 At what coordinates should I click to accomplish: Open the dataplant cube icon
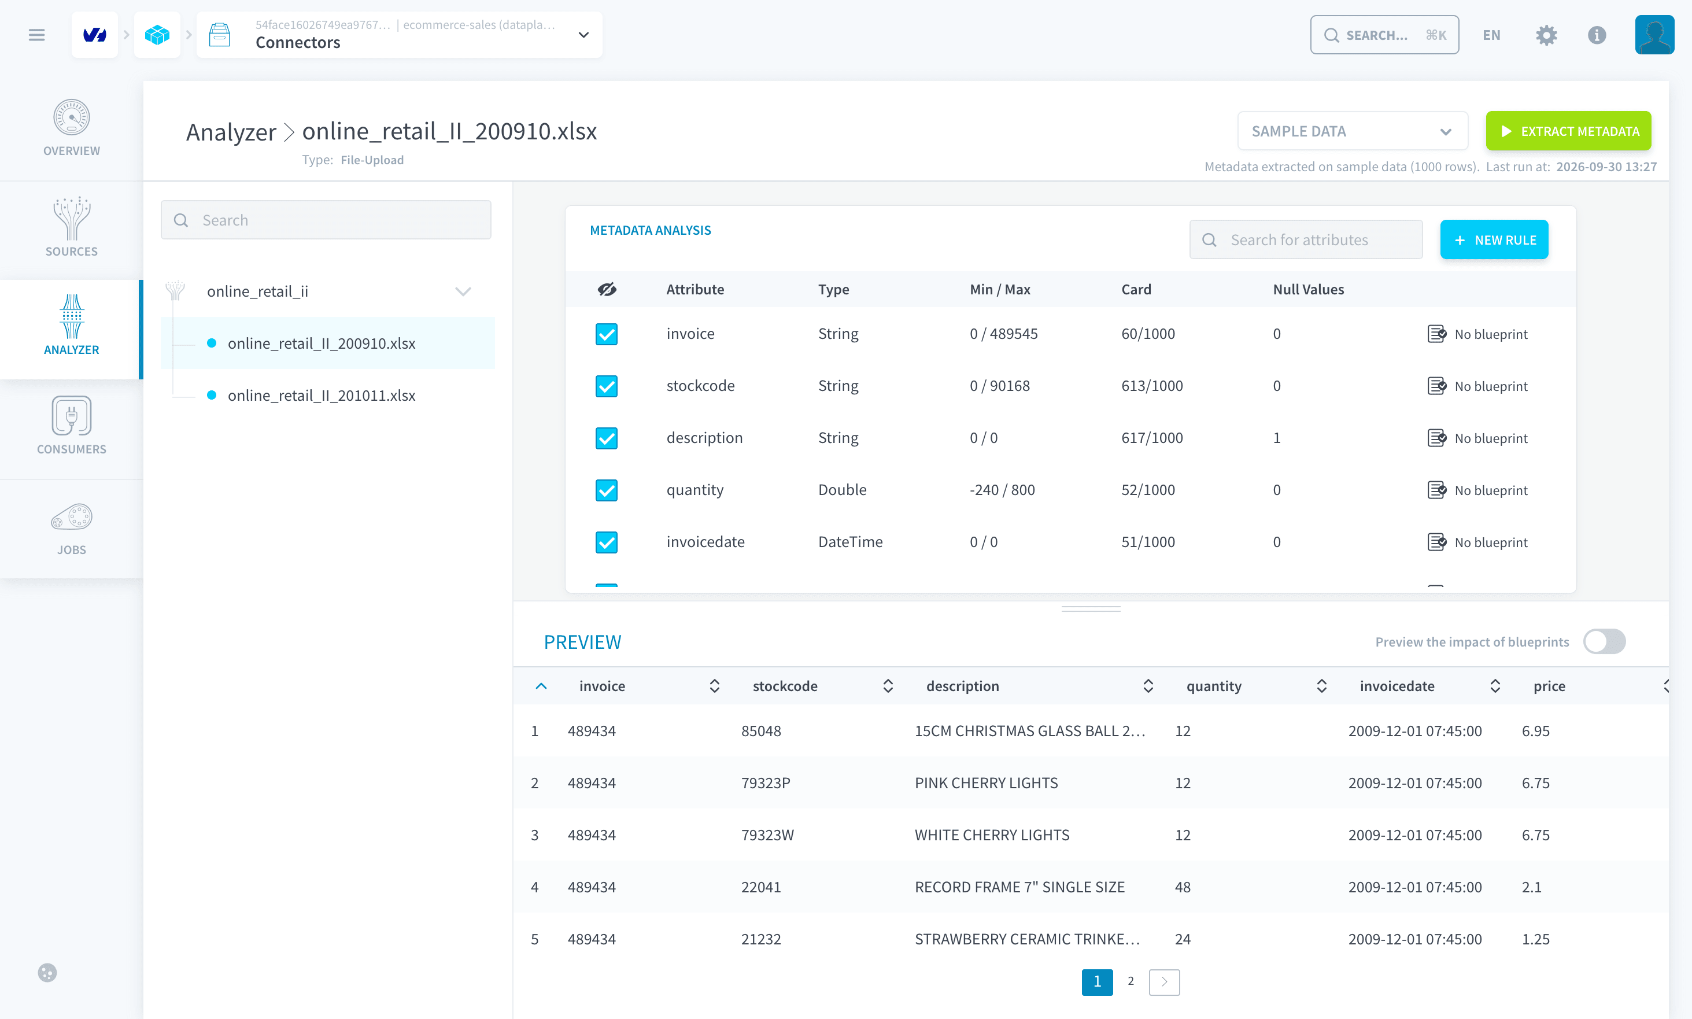coord(157,35)
